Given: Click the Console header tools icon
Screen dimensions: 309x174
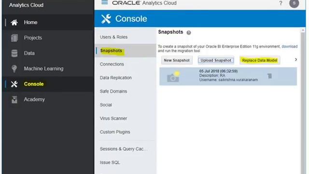Looking at the screenshot, I should point(106,19).
